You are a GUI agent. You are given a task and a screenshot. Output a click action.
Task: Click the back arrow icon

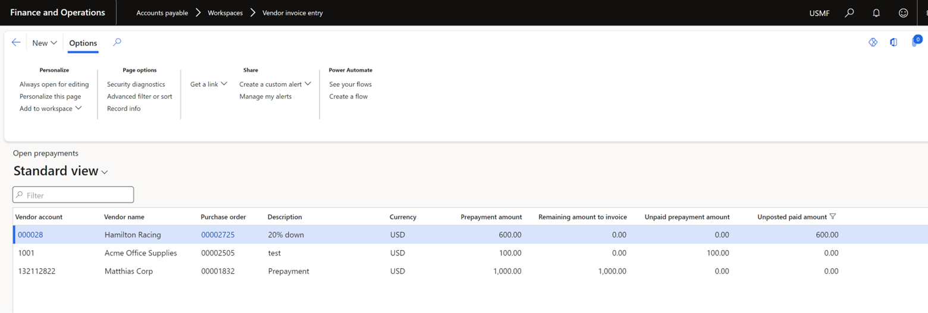click(16, 43)
